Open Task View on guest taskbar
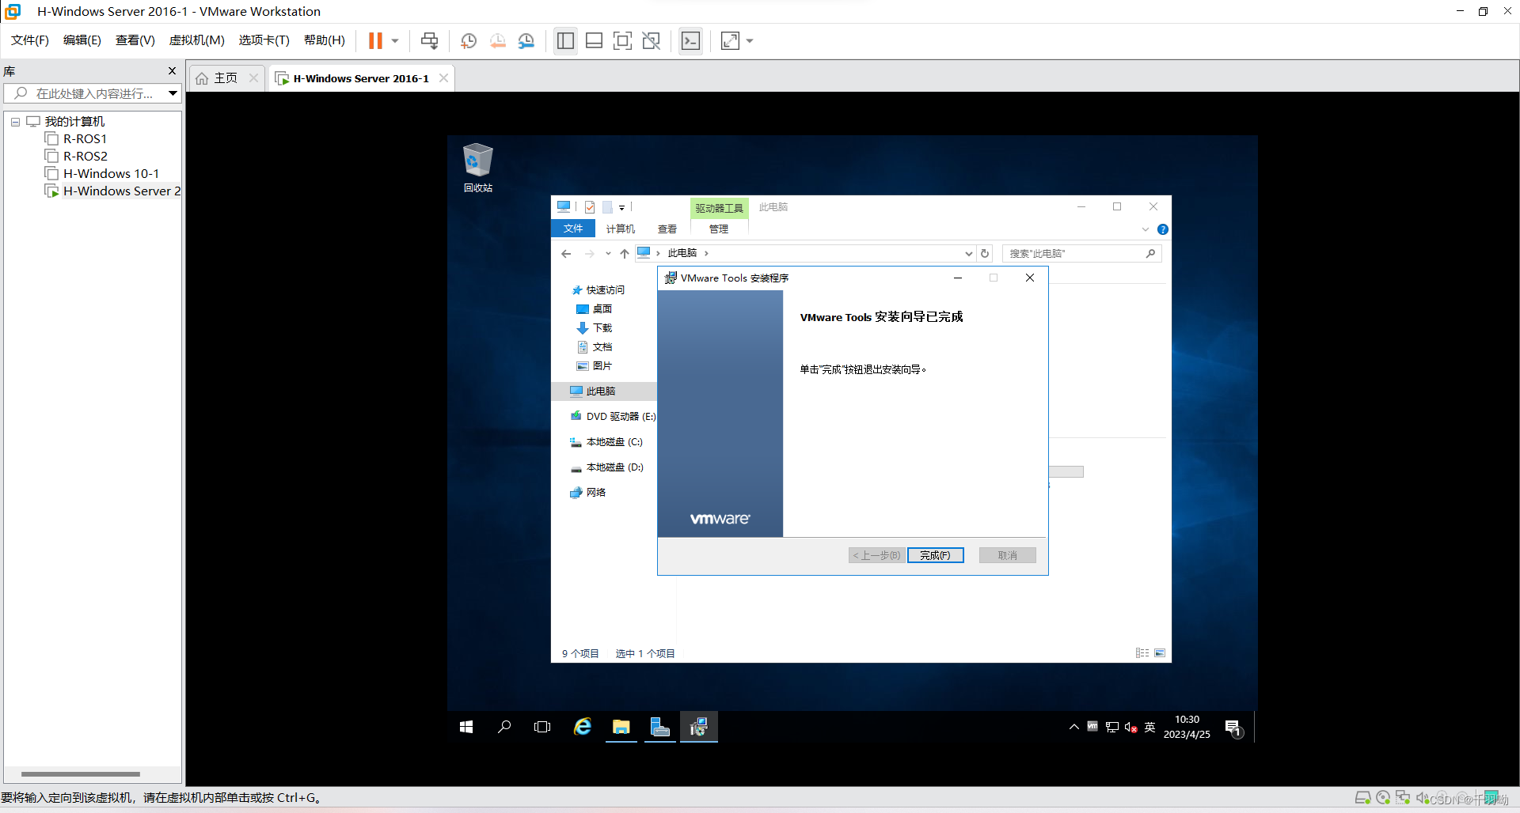Screen dimensions: 1520x813 542,727
